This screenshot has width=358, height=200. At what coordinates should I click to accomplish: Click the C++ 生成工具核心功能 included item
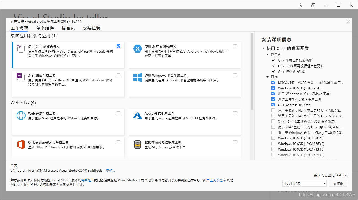pos(295,60)
